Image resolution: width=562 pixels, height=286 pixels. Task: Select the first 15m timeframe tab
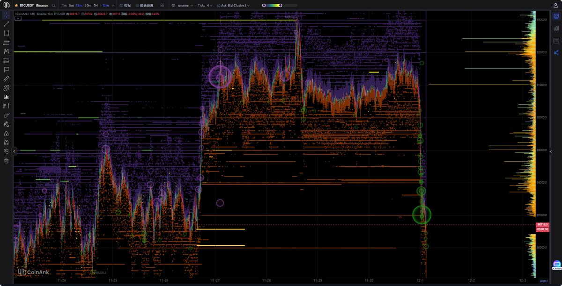click(x=79, y=5)
